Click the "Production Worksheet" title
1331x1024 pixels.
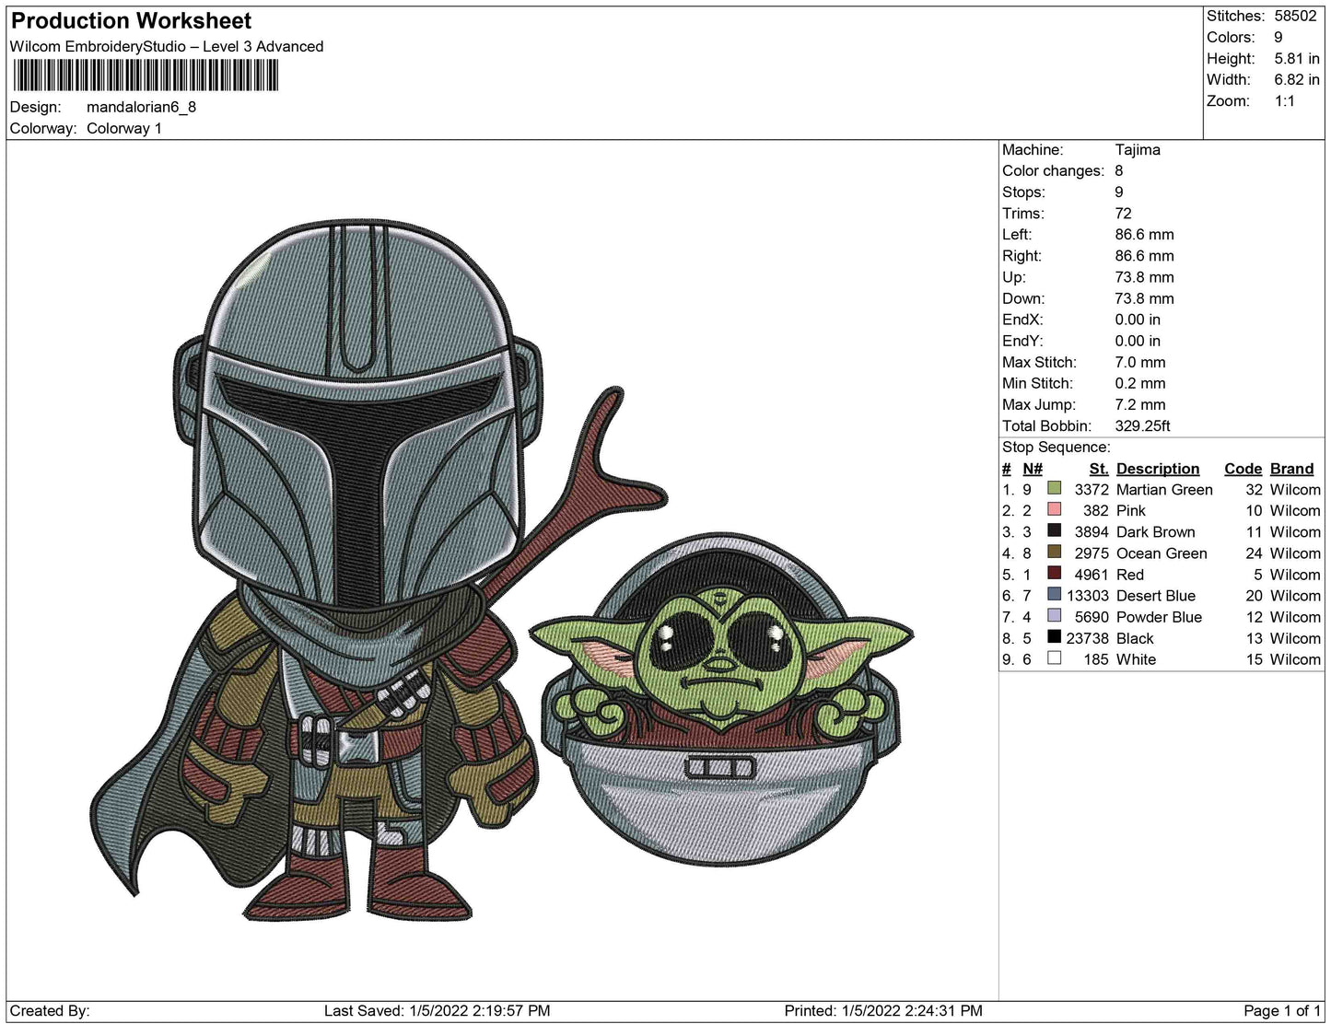point(131,21)
